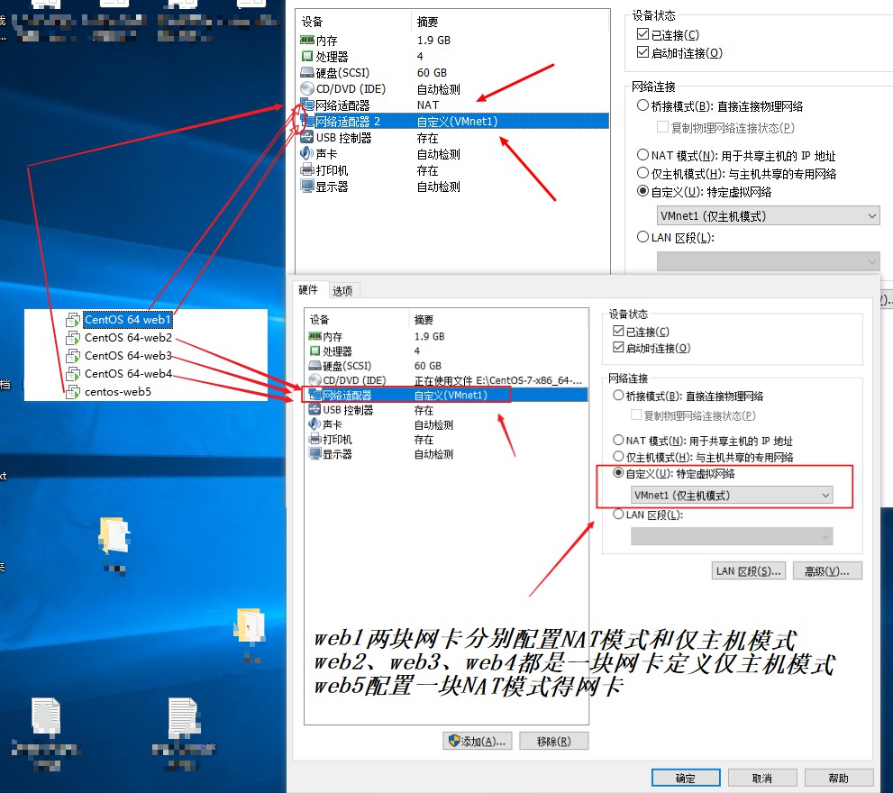Select the CentOS 64 web1 tree entry

tap(128, 320)
